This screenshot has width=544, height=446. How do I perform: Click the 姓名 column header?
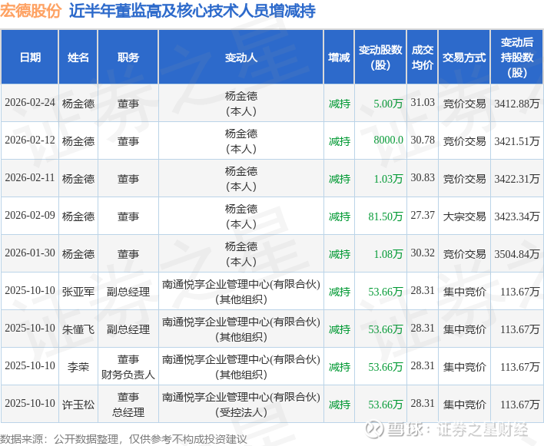pos(78,57)
